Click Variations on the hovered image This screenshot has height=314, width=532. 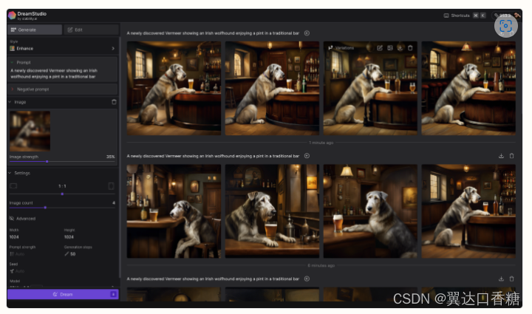point(341,48)
